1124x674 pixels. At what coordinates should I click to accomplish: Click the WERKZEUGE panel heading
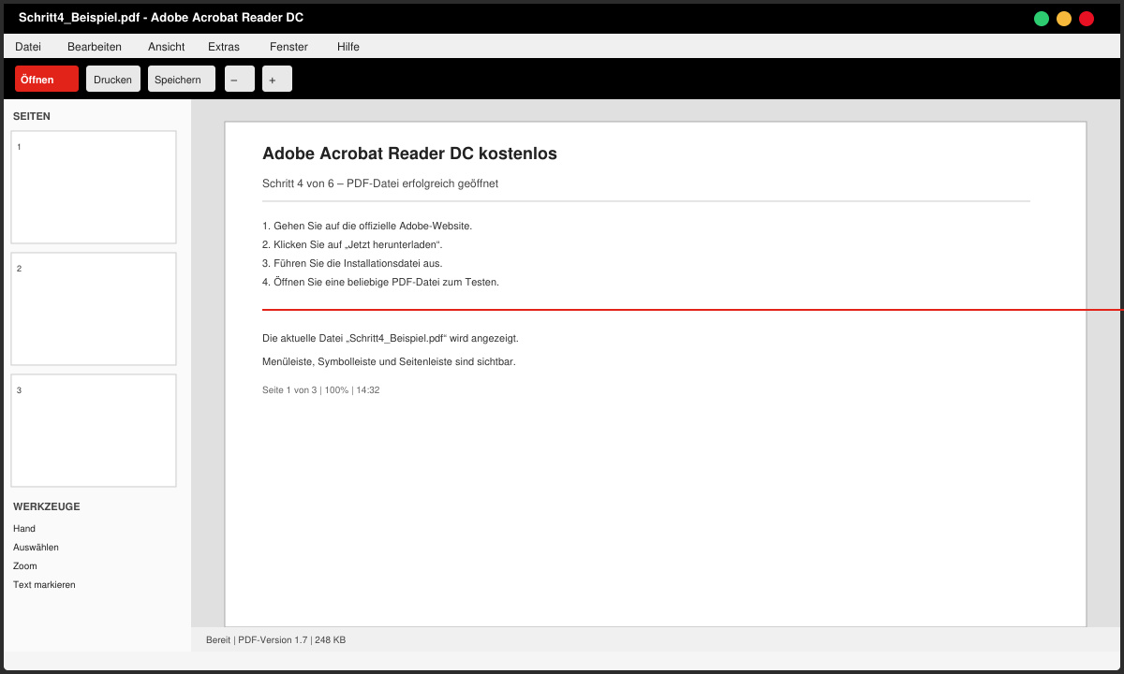tap(47, 506)
